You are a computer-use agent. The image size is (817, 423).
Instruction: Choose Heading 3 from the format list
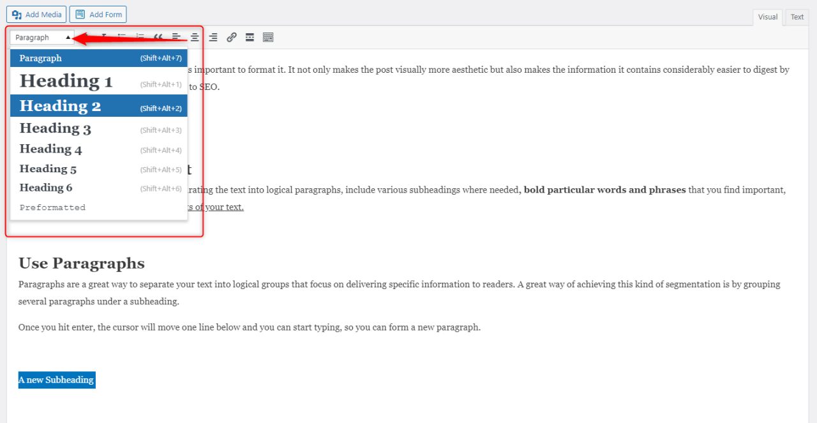pyautogui.click(x=55, y=128)
